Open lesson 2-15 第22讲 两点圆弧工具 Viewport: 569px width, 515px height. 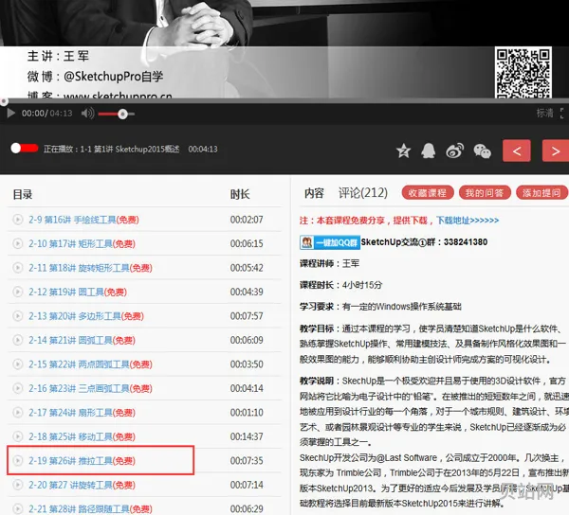point(90,364)
